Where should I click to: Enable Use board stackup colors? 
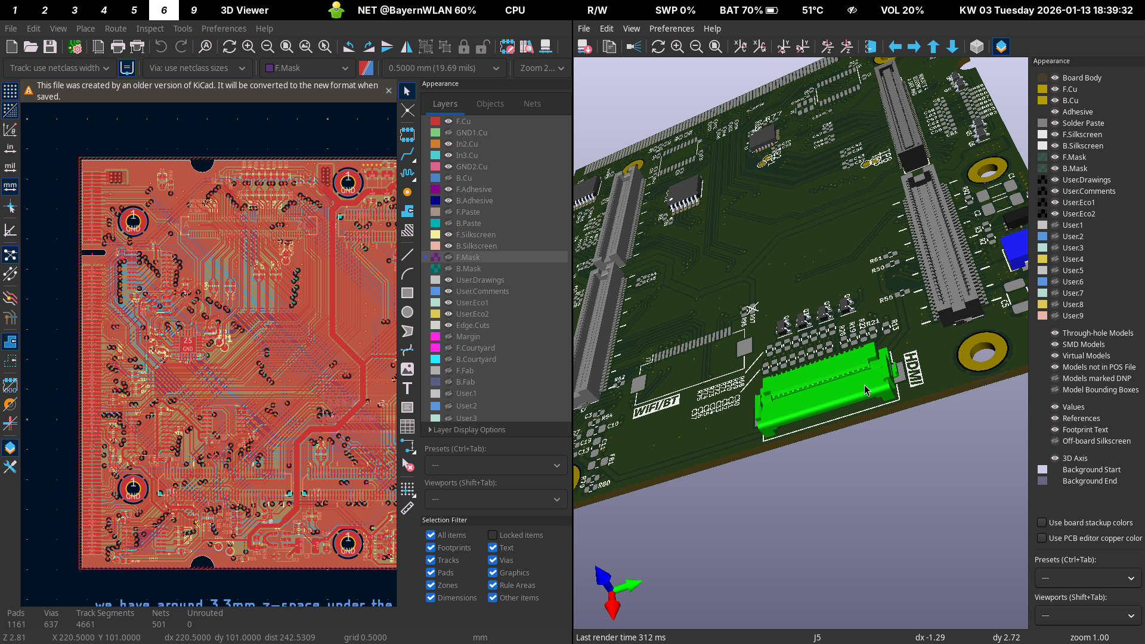click(x=1042, y=522)
